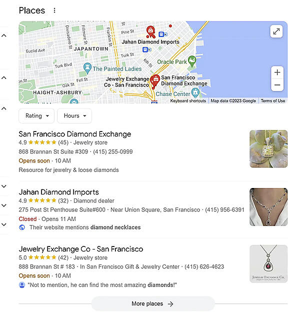Zoom in on the map
The width and height of the screenshot is (300, 328).
277,72
